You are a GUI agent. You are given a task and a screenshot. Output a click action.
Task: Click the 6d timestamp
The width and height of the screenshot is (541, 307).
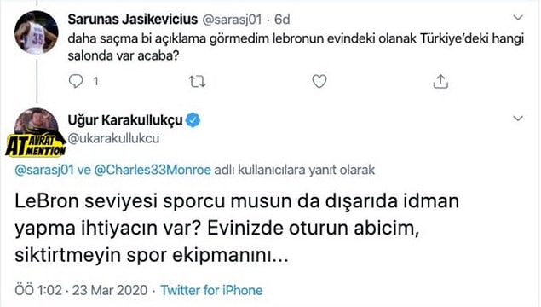click(x=282, y=20)
